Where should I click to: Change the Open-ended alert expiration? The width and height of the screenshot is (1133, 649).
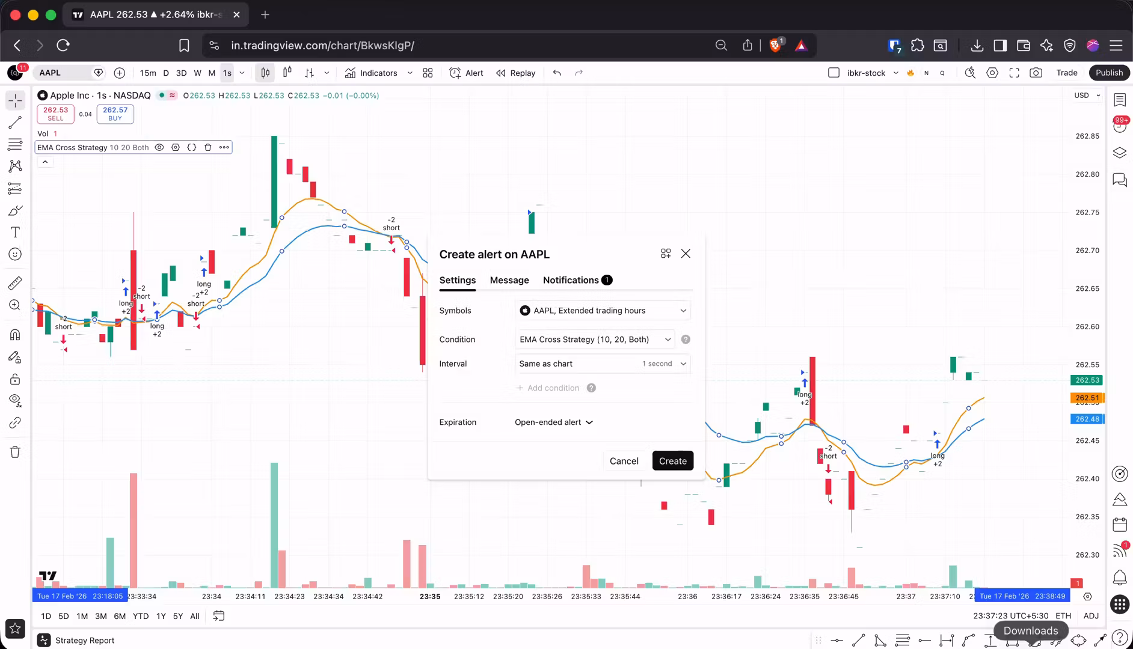(x=554, y=422)
